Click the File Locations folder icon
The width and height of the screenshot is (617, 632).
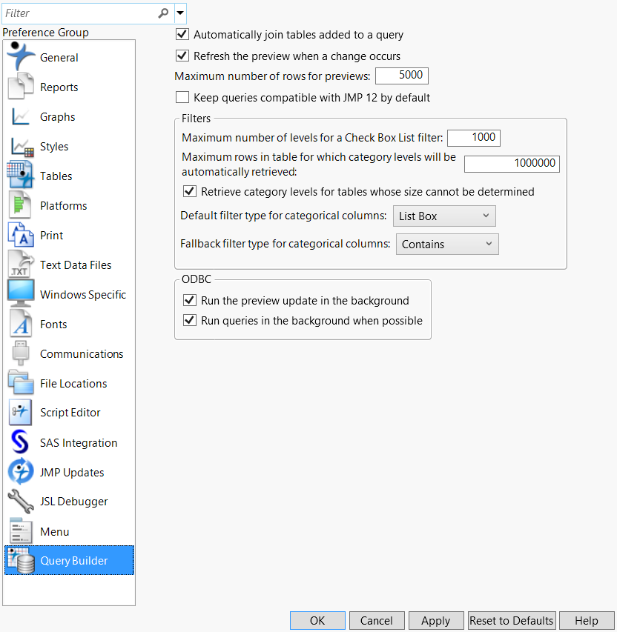coord(21,382)
